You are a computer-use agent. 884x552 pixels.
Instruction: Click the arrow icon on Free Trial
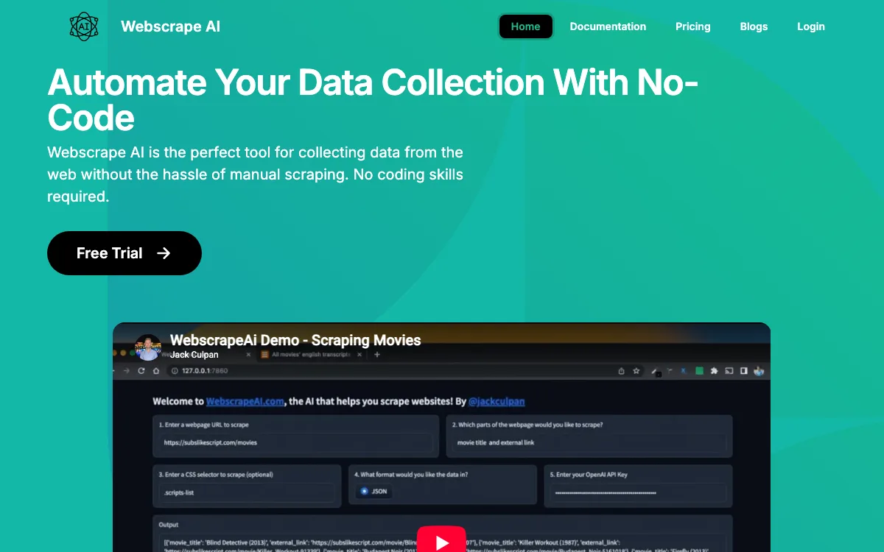164,253
